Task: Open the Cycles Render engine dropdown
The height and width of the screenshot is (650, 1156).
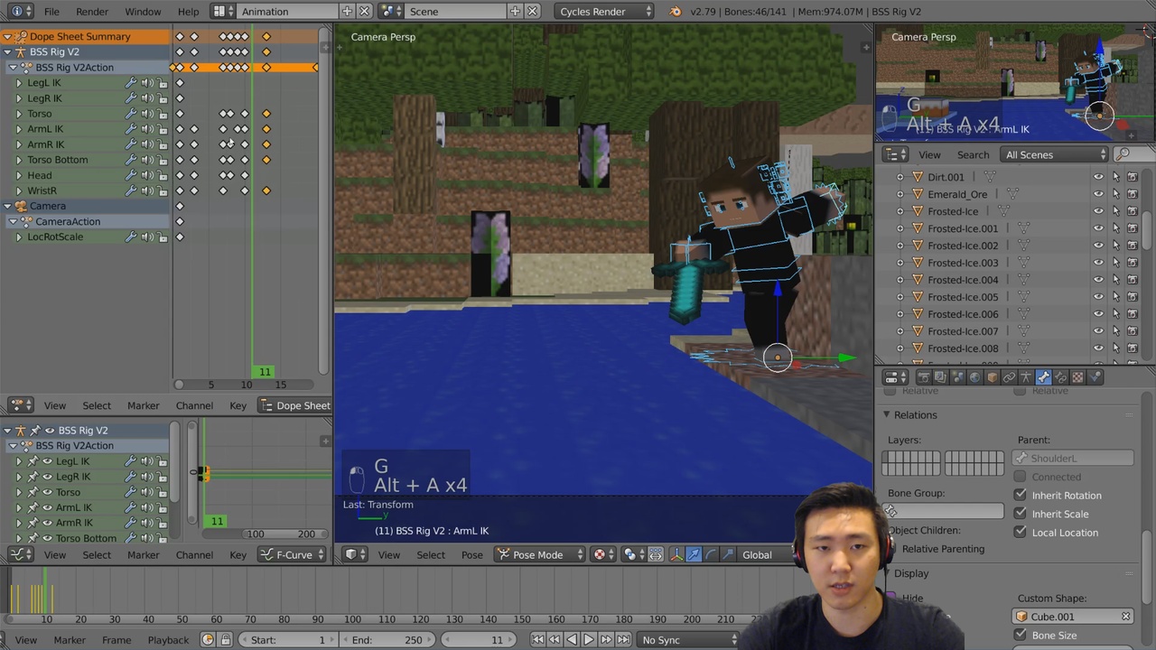Action: tap(604, 12)
